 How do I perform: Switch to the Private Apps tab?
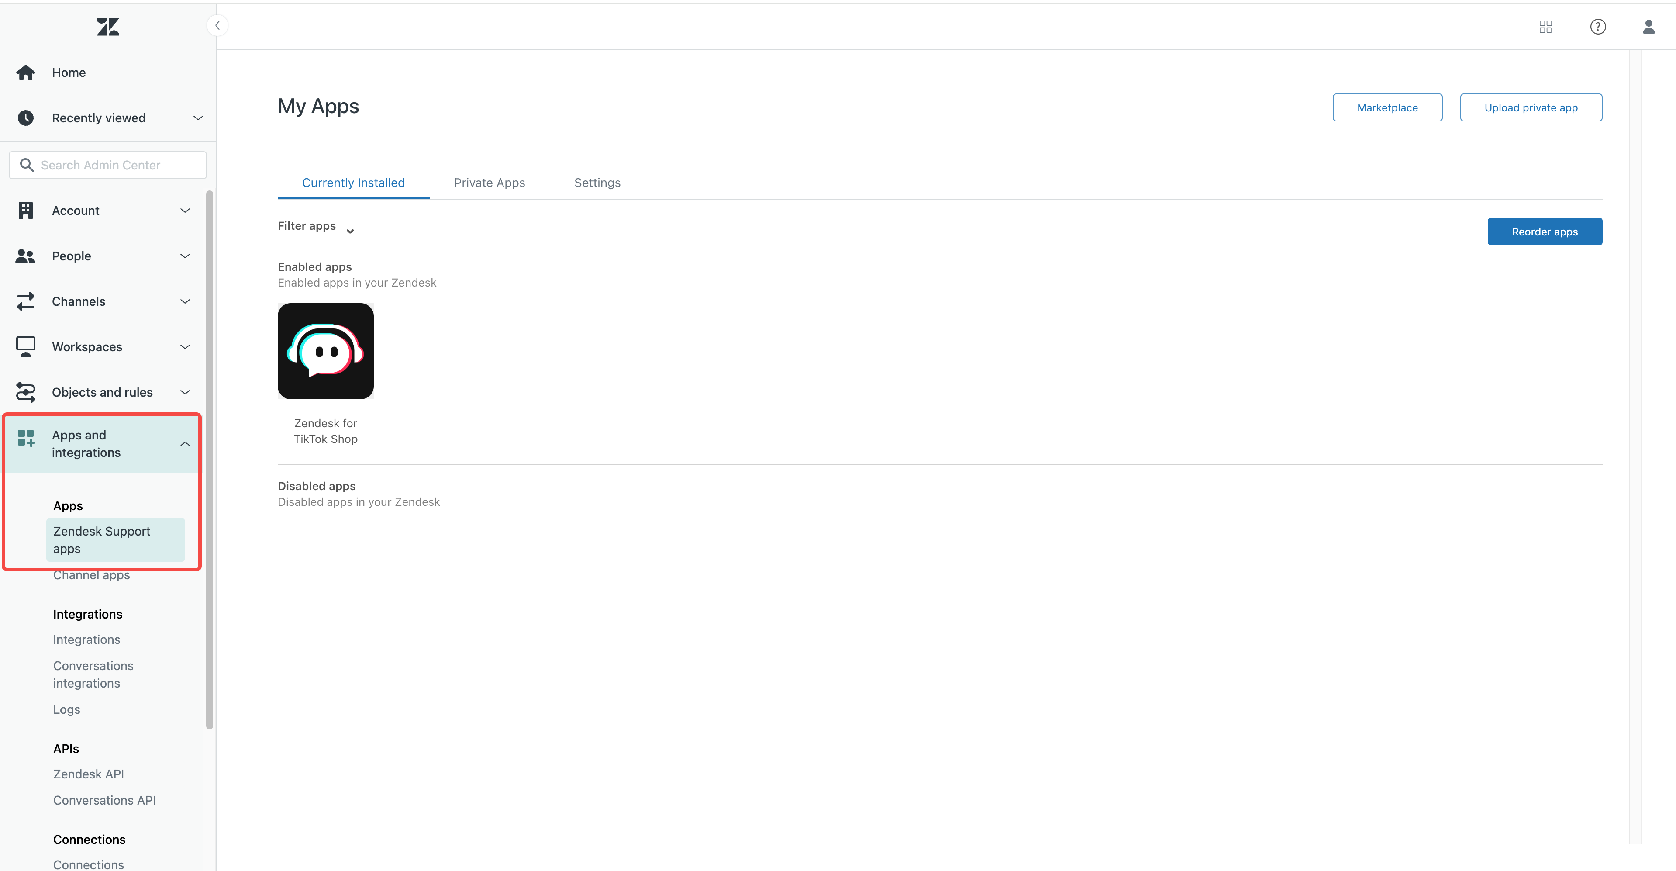coord(489,183)
